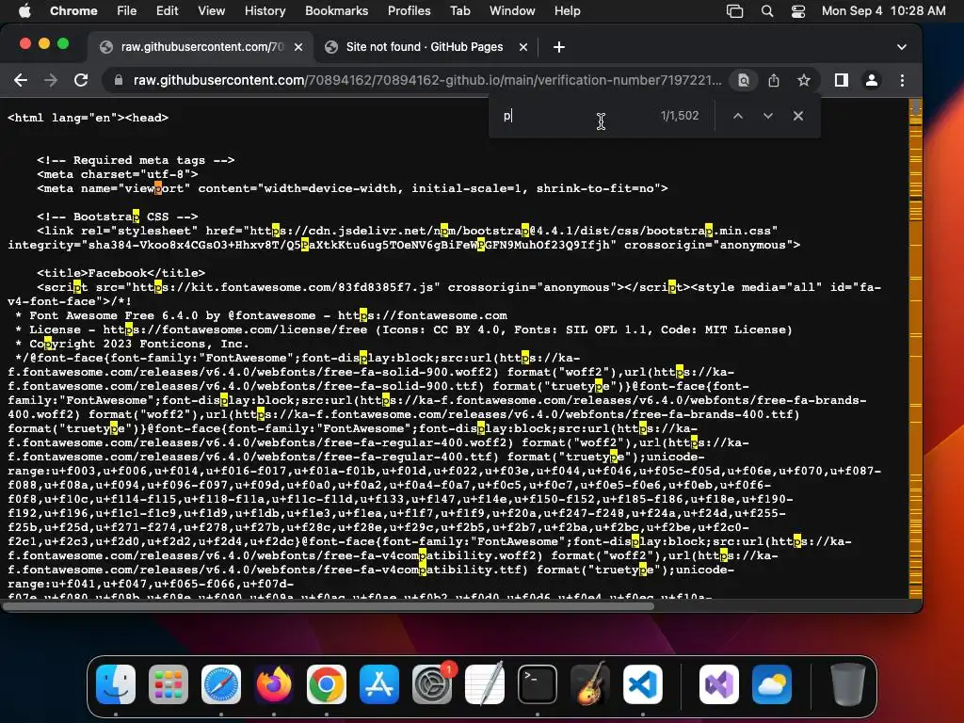The image size is (964, 723).
Task: Toggle the Chrome side panel
Action: [x=841, y=80]
